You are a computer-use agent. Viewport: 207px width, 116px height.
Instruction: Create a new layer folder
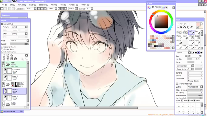tap(12, 55)
